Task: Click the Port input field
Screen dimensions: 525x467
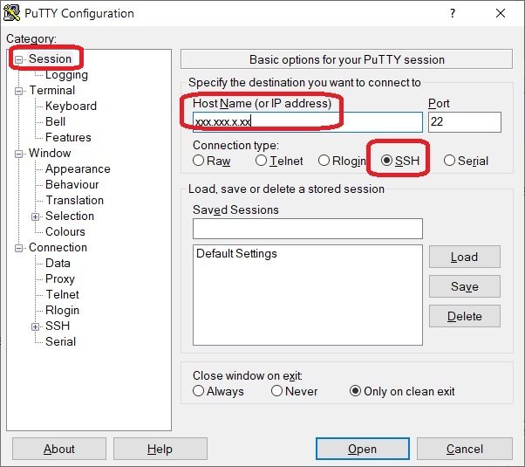Action: coord(465,122)
